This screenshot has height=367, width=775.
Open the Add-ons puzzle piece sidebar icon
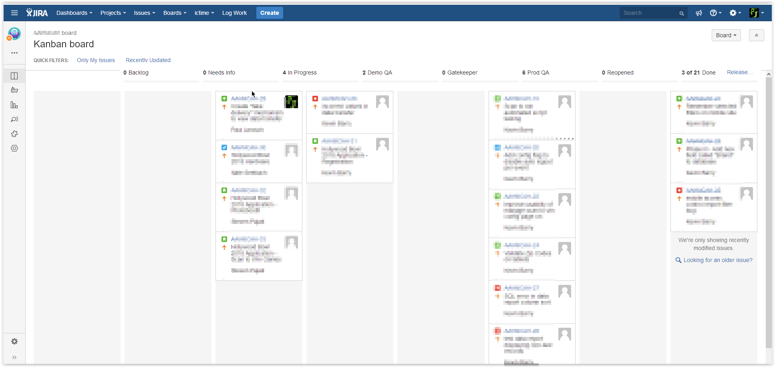coord(14,134)
